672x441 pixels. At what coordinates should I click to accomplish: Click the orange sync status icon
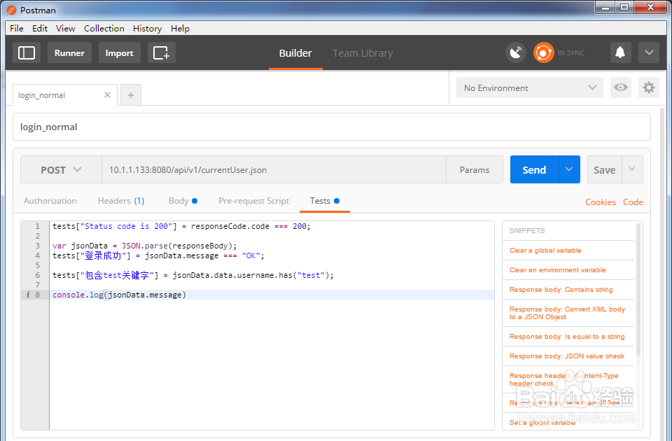tap(543, 52)
